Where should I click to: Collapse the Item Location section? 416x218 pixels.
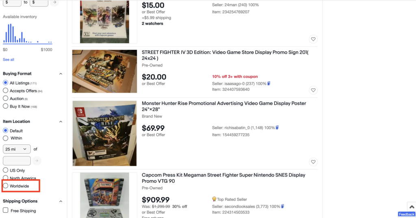coord(61,122)
